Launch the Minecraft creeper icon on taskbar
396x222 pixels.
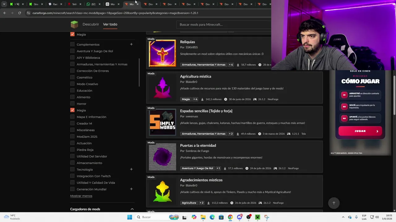click(257, 217)
